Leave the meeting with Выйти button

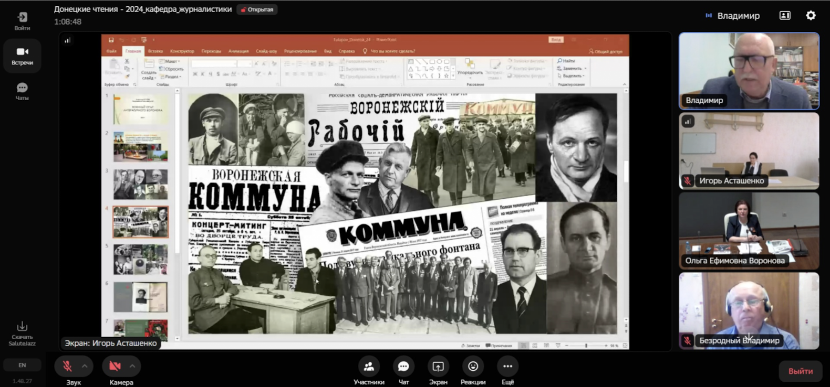(x=801, y=371)
